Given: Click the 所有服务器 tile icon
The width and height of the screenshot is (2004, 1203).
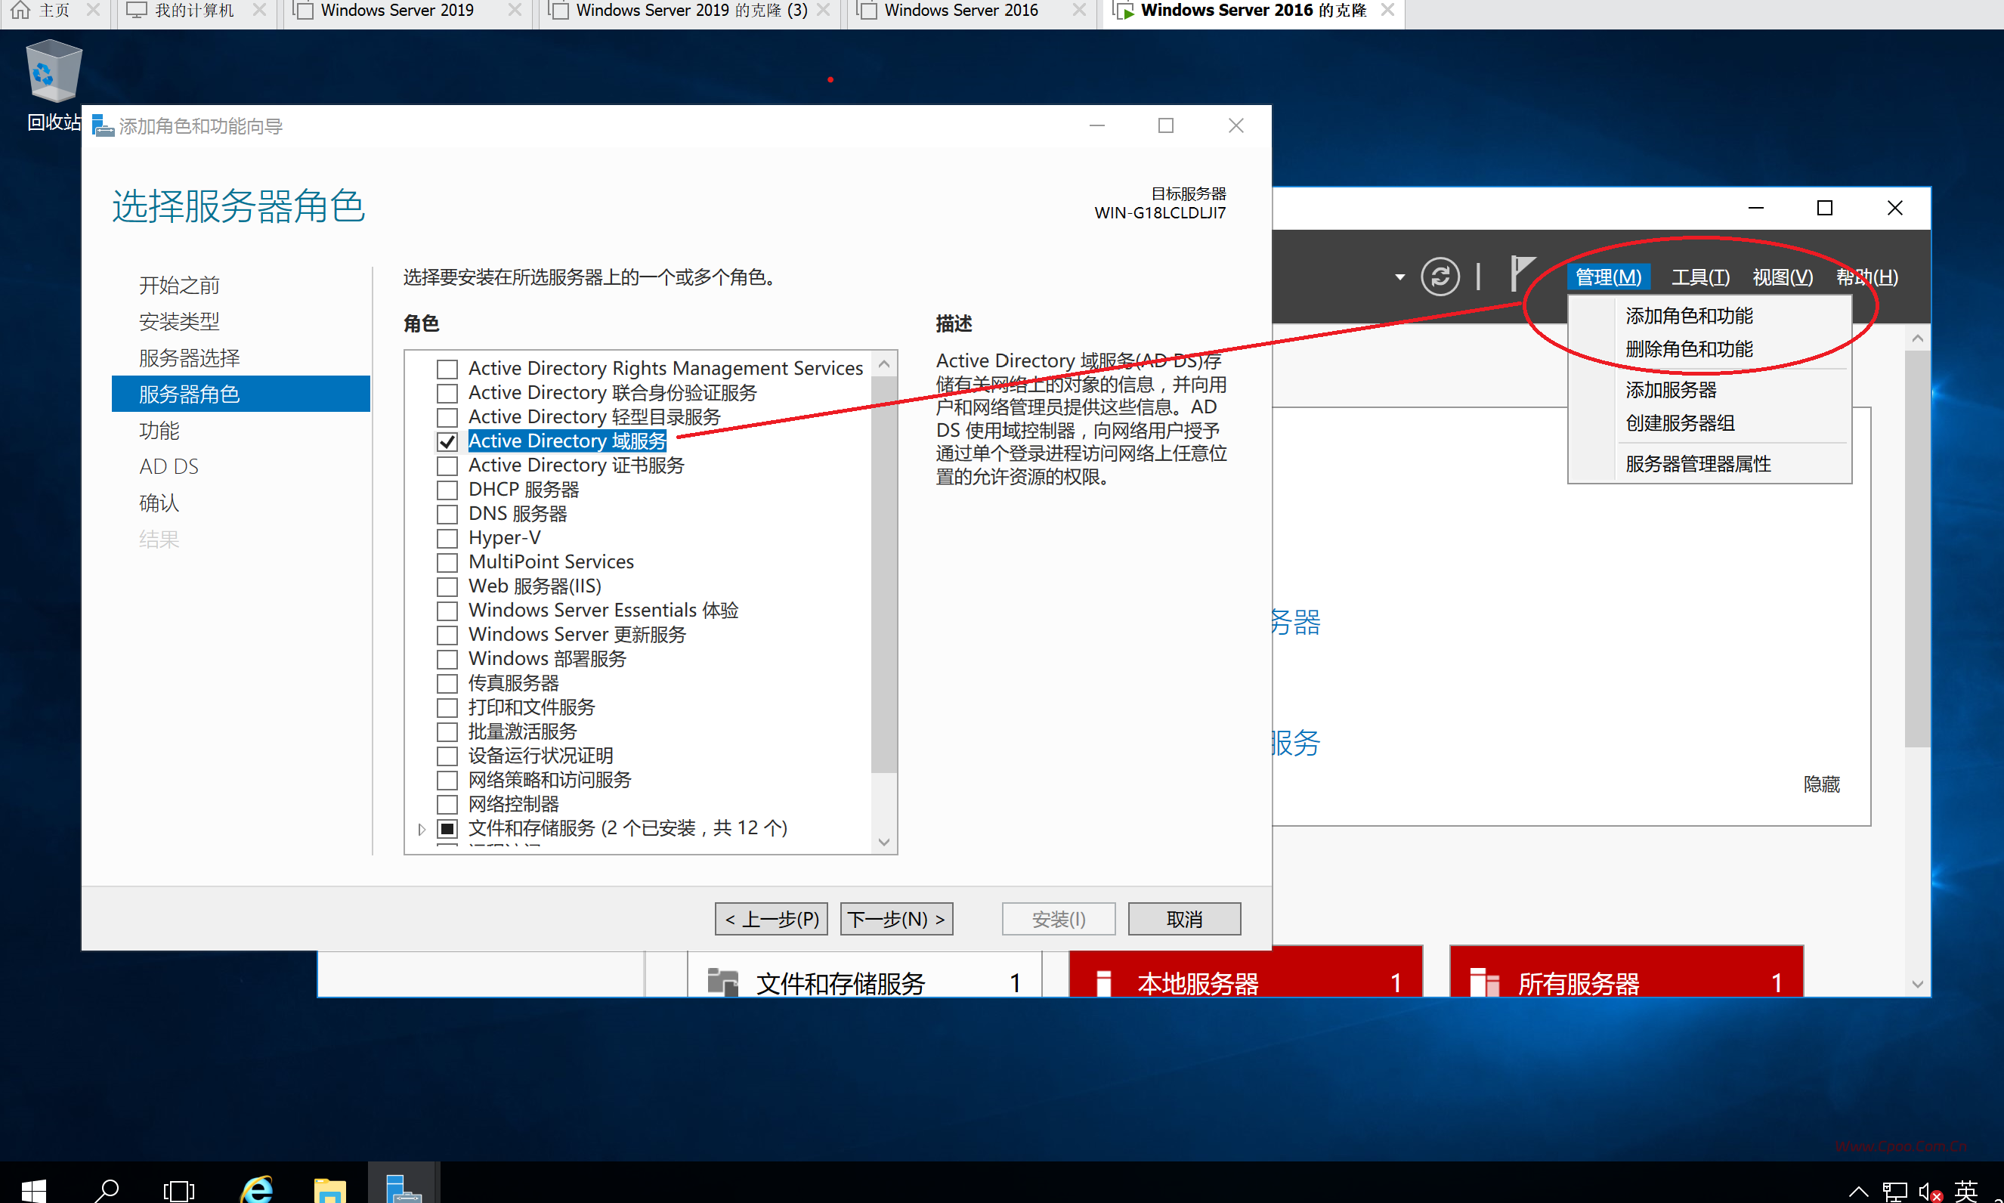Looking at the screenshot, I should [x=1484, y=982].
